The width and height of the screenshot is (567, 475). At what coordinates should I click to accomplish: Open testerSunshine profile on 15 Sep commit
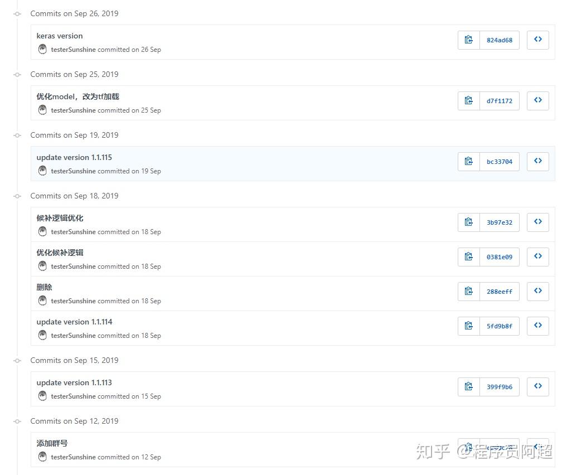[x=73, y=396]
